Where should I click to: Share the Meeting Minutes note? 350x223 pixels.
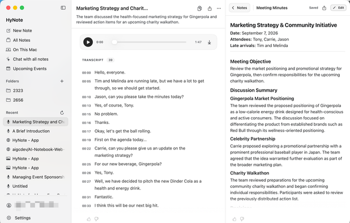(x=324, y=8)
